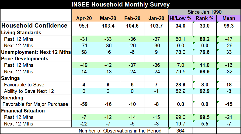Click Financial Situation Next 12 Mths Apr-20 value -22
This screenshot has width=241, height=134.
tap(84, 124)
